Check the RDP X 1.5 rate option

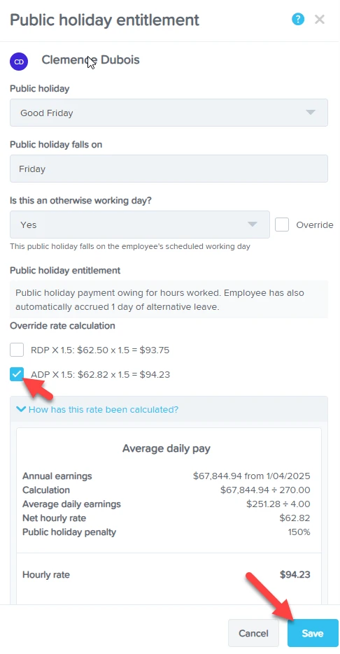pos(17,350)
